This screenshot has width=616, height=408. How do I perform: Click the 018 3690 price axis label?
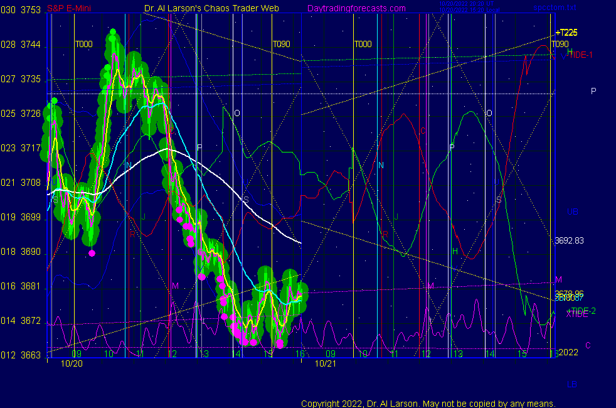click(21, 252)
